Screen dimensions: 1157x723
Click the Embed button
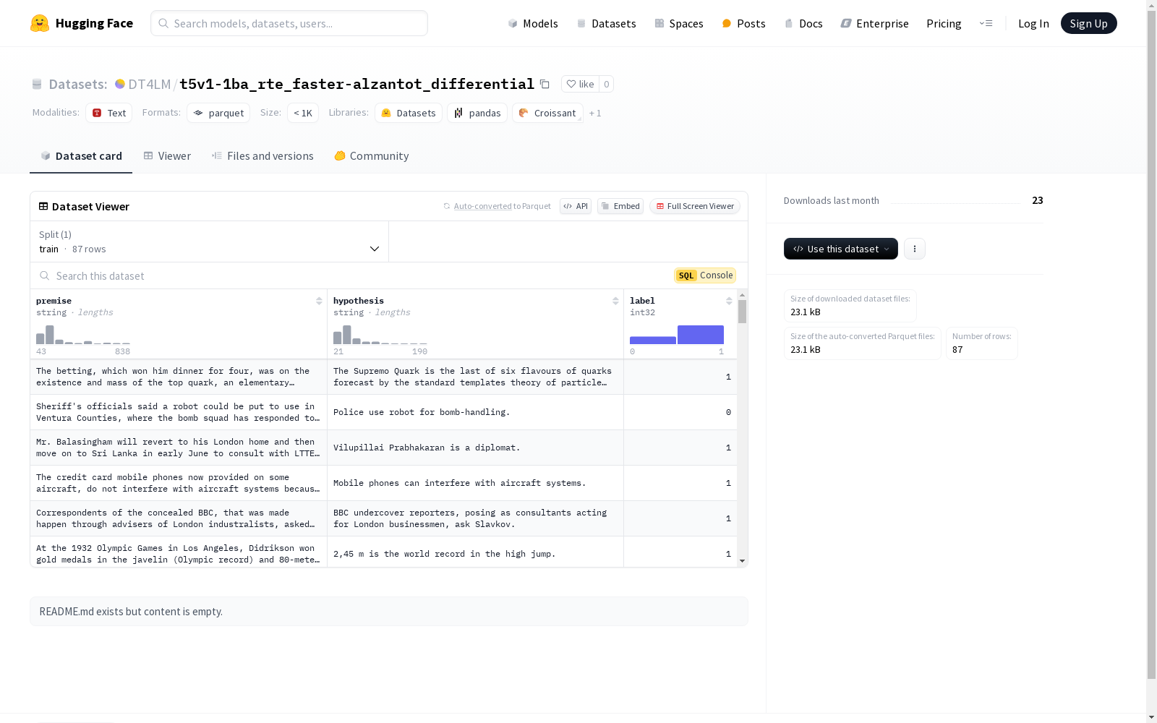click(620, 206)
